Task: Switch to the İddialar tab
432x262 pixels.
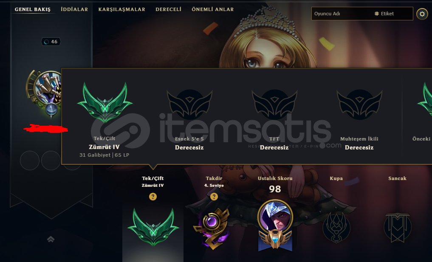Action: click(74, 9)
